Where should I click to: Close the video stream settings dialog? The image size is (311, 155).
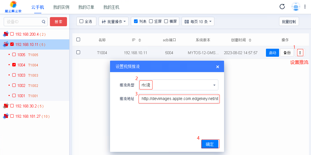pos(218,67)
